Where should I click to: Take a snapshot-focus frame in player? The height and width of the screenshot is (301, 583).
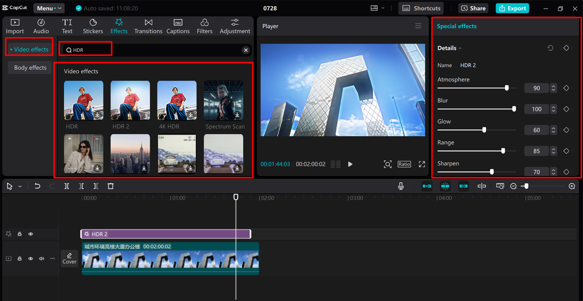tap(388, 164)
